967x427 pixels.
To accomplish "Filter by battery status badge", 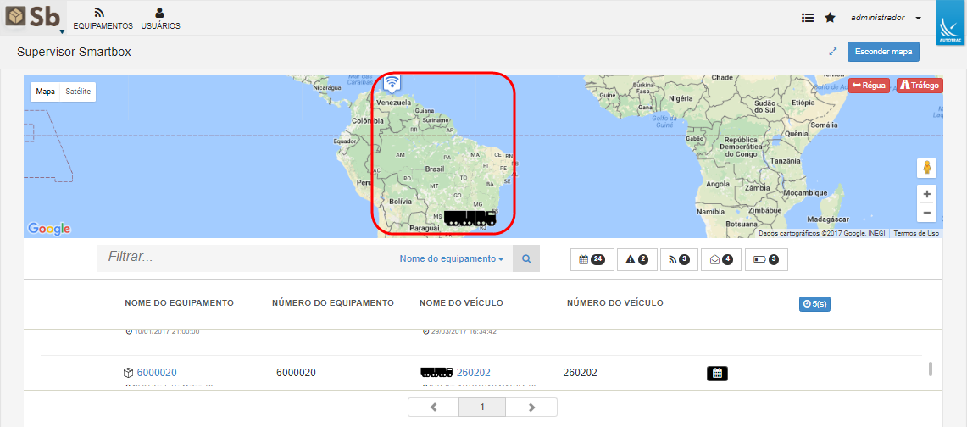I will [x=766, y=259].
